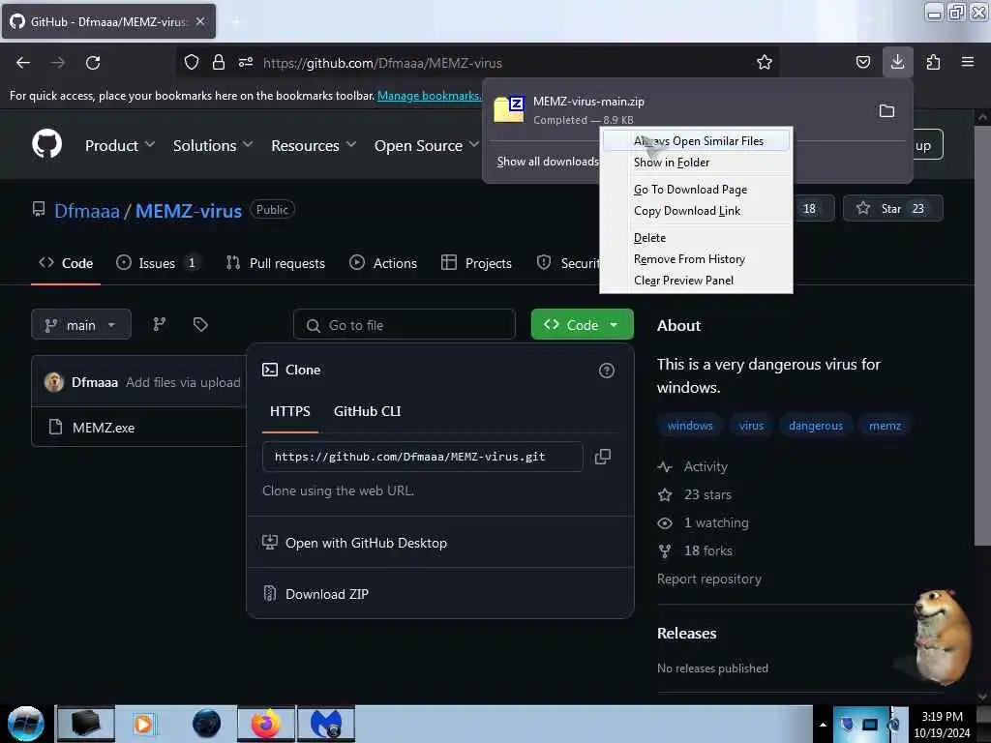Image resolution: width=991 pixels, height=743 pixels.
Task: Select Delete in the context menu
Action: [697, 238]
